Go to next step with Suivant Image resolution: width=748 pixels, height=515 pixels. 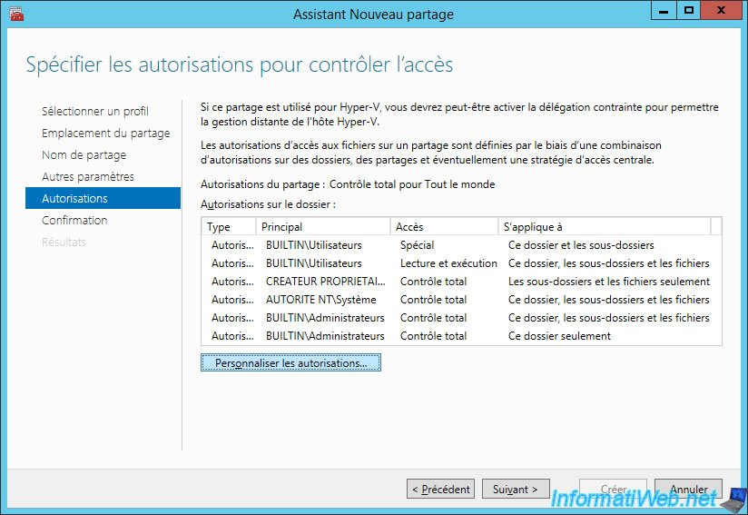coord(516,489)
